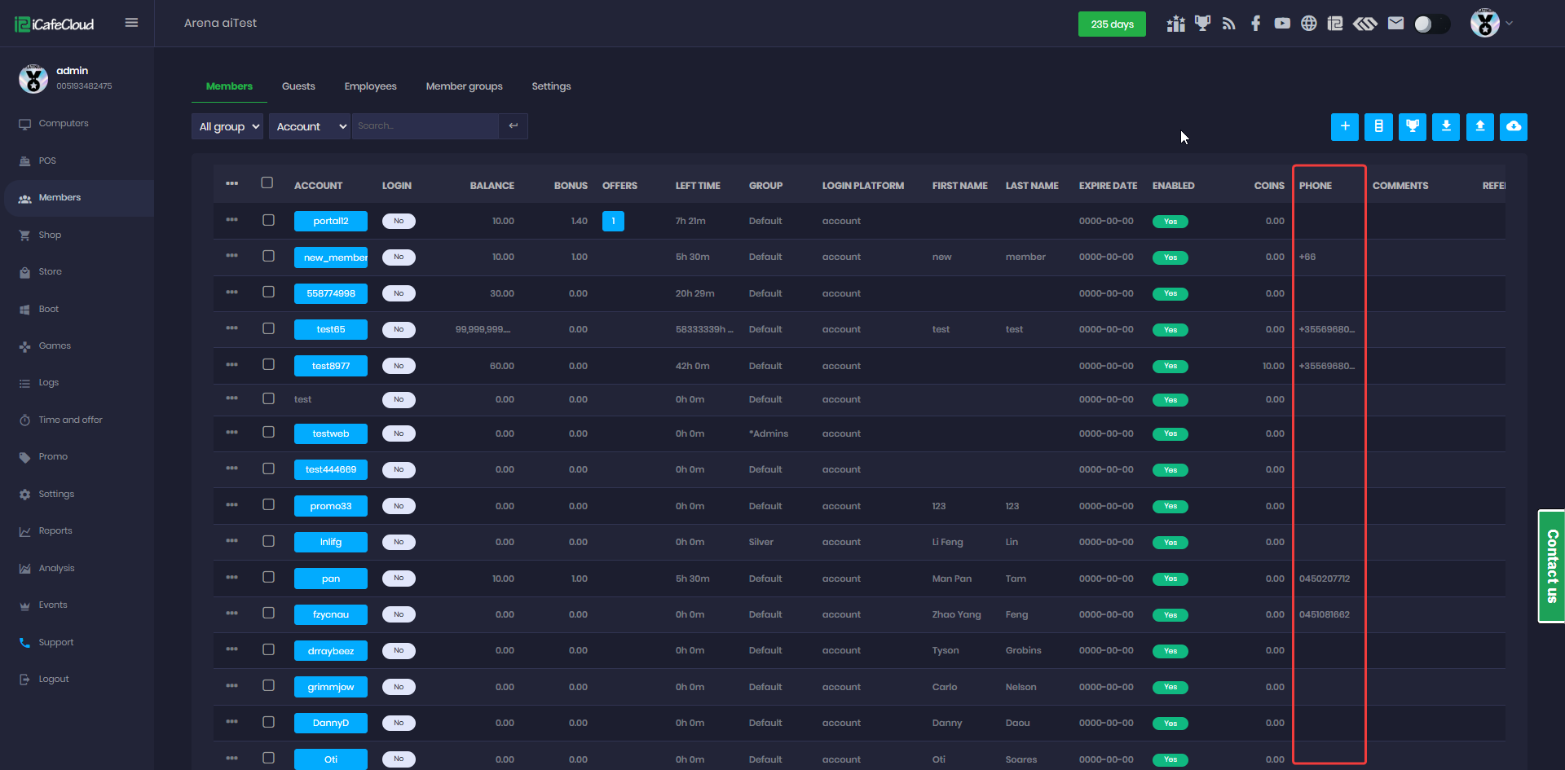
Task: Toggle the theme switch in top bar
Action: pos(1431,24)
